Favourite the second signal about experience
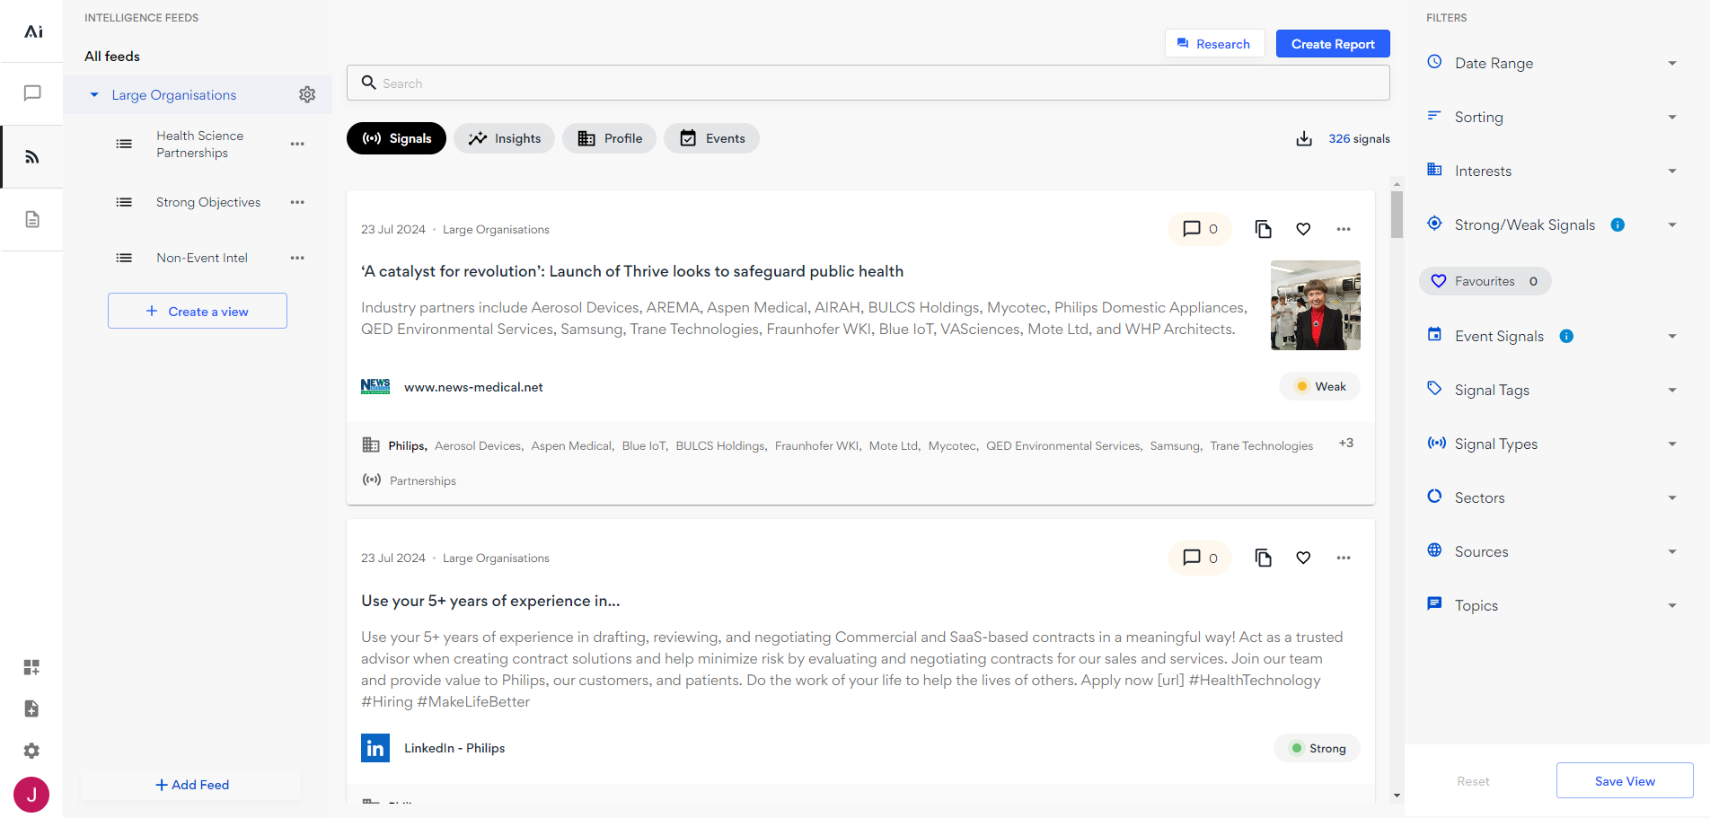The height and width of the screenshot is (818, 1710). tap(1303, 558)
